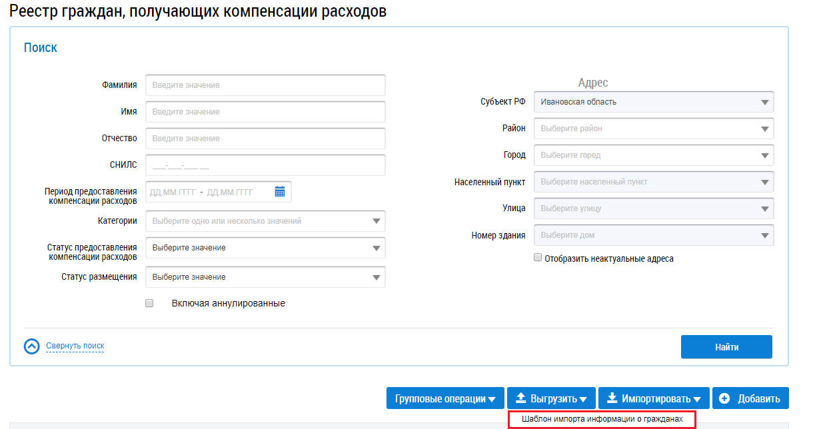Screen dimensions: 813x429
Task: Select Шаблон импорта информации о гражданах
Action: click(602, 420)
